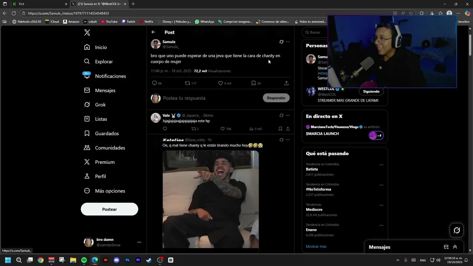Click the Responder button

[276, 98]
